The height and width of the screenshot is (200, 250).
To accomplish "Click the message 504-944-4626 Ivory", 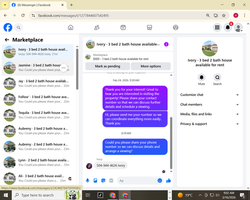I will coord(111,165).
